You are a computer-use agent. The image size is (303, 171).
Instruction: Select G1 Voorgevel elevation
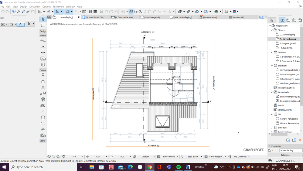tap(288, 70)
